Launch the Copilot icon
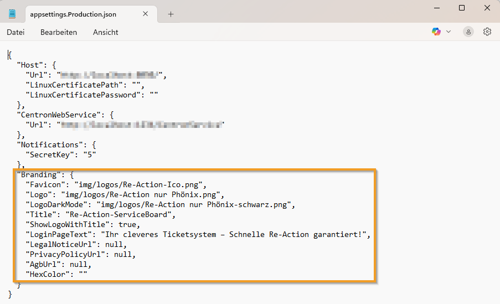Viewport: 500px width, 304px height. coord(436,32)
